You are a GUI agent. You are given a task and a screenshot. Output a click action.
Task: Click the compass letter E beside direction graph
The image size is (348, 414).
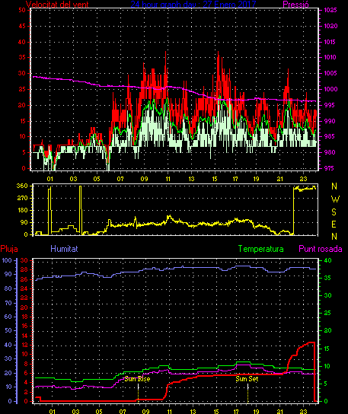point(334,225)
